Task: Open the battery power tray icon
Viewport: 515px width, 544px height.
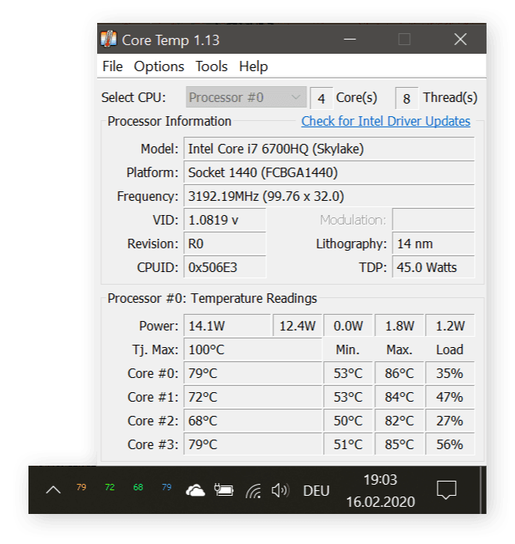Action: pyautogui.click(x=224, y=490)
